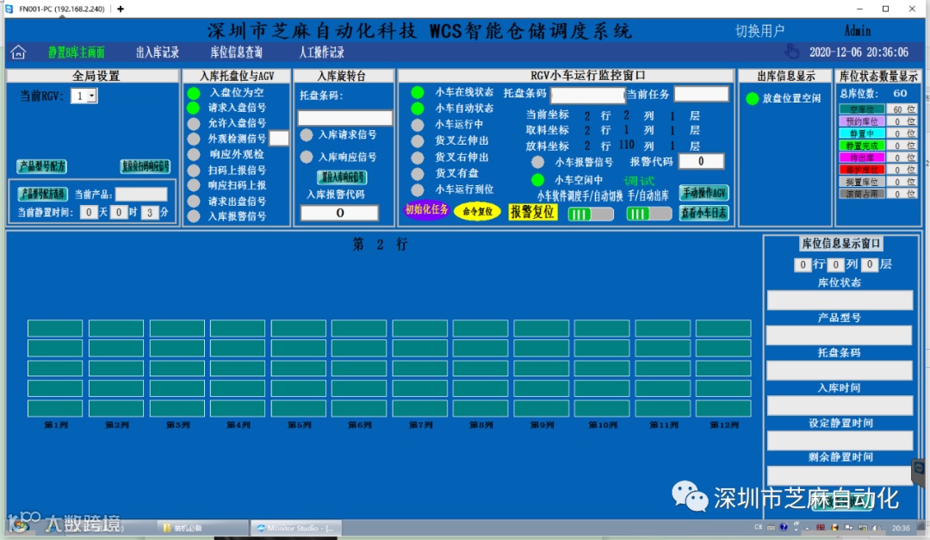Click the 当前产品 input field
Image resolution: width=930 pixels, height=540 pixels.
pos(141,194)
